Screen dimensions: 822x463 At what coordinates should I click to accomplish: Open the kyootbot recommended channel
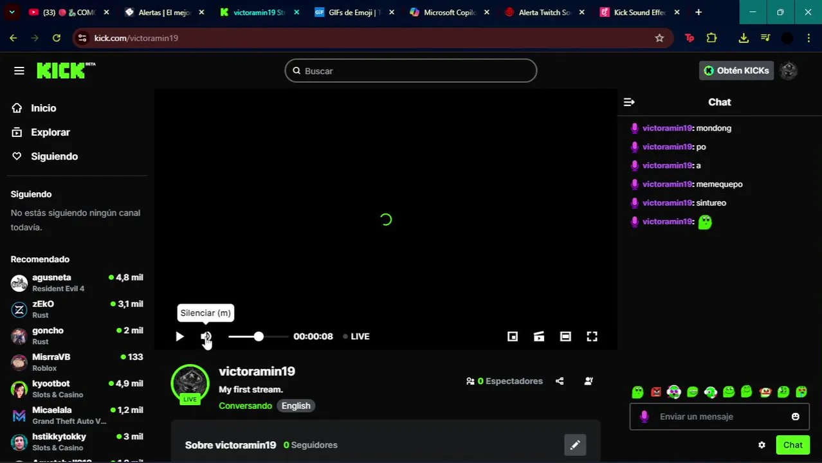coord(77,389)
